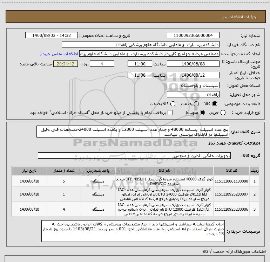Click the اطلاعات کالاهای مورد نیاز heading
270x262 pixels.
pyautogui.click(x=234, y=143)
